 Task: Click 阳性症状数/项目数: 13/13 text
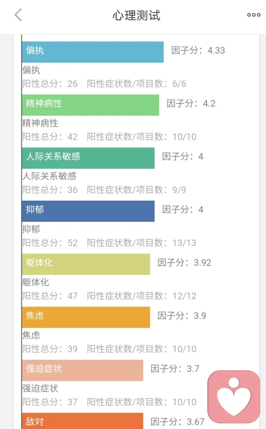[x=141, y=243]
